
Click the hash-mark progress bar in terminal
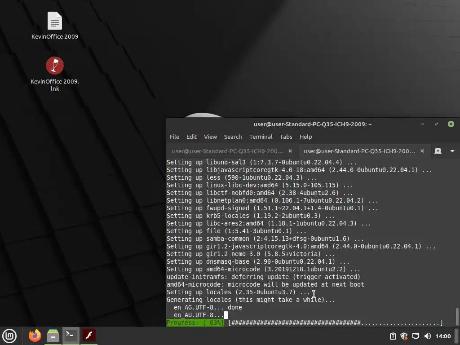pyautogui.click(x=335, y=323)
